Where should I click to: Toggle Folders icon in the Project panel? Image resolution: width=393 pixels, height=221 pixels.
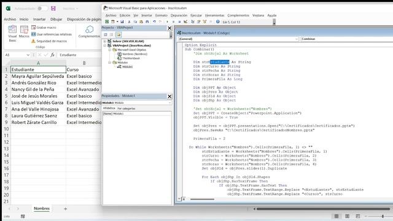(x=119, y=34)
